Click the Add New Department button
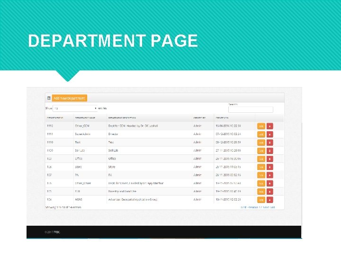The image size is (341, 255). click(x=69, y=98)
